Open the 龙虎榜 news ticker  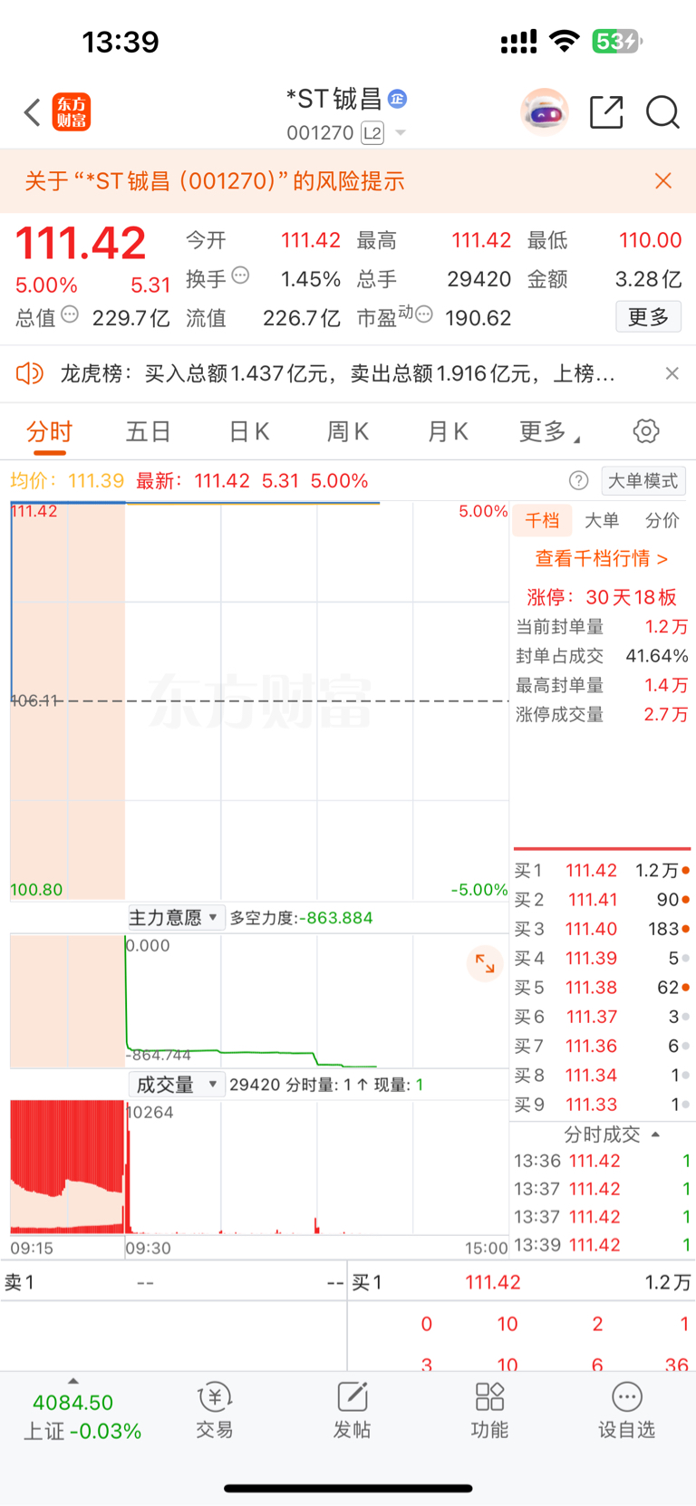(x=337, y=373)
